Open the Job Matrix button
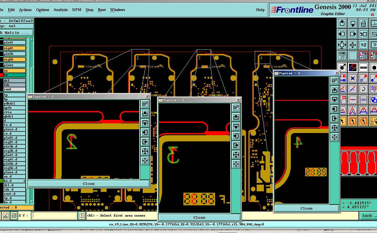 click(x=16, y=33)
